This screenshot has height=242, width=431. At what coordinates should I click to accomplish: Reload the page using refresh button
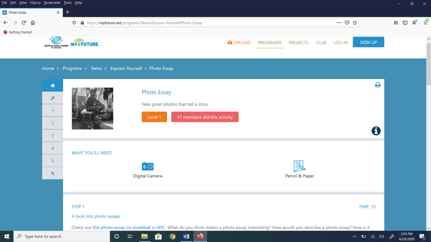pyautogui.click(x=24, y=23)
